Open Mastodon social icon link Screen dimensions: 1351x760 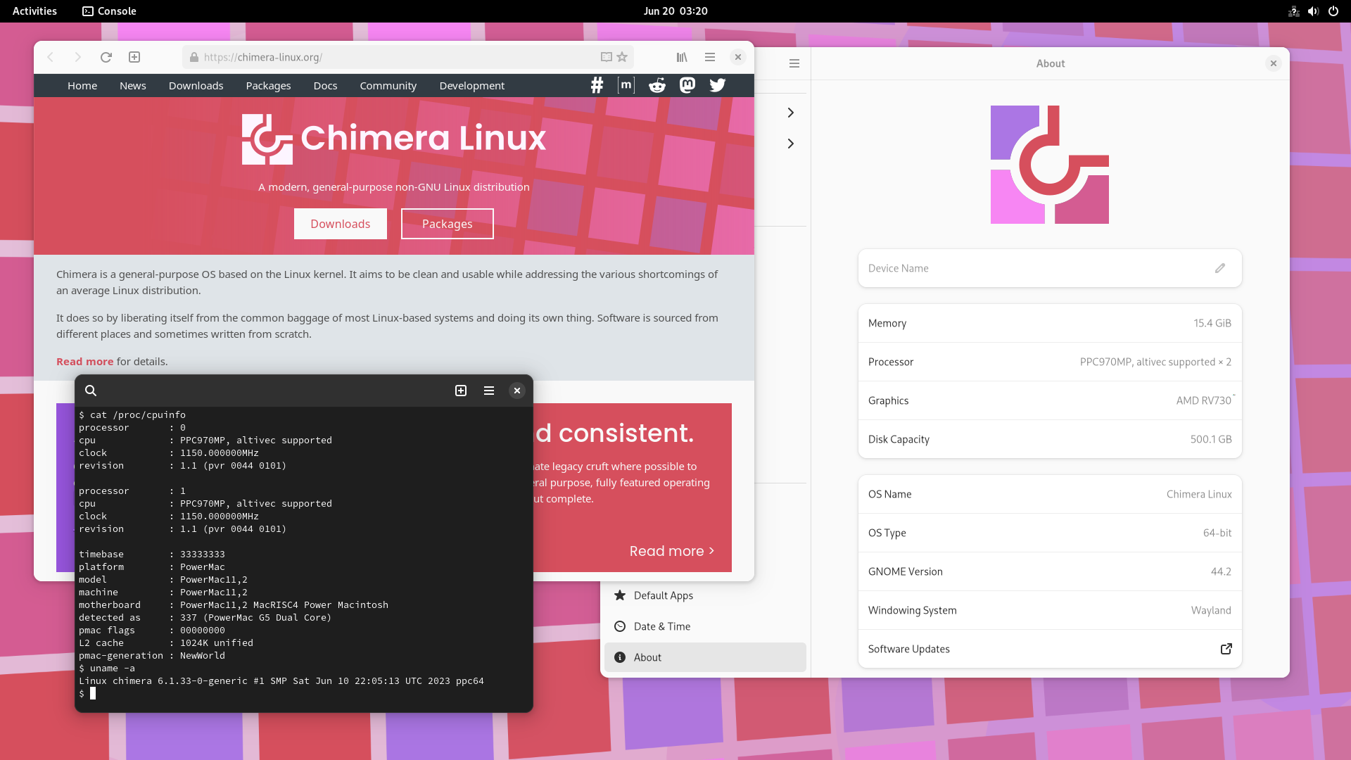(x=687, y=85)
